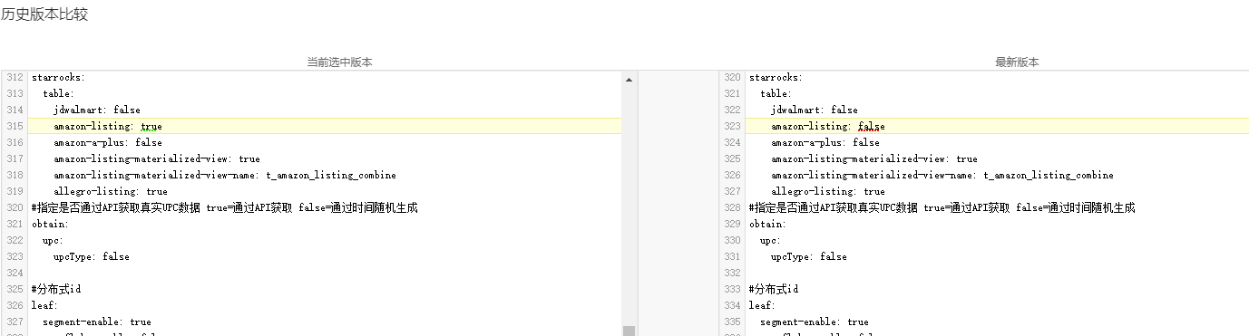Click line number 331 in the gutter
This screenshot has width=1249, height=336.
(x=732, y=256)
